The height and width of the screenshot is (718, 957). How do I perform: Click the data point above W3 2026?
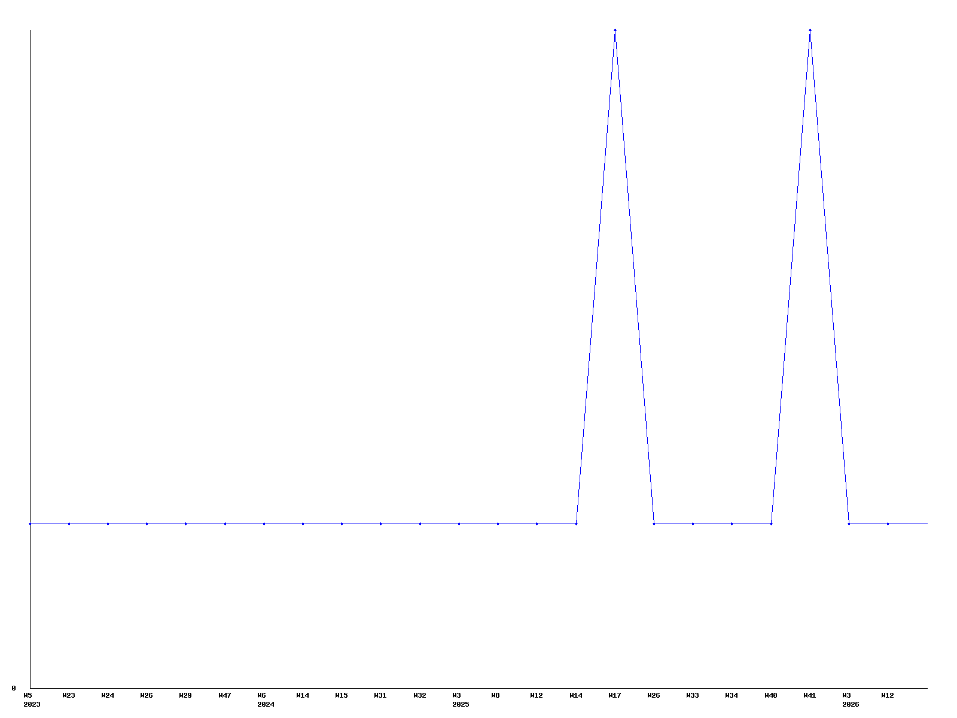pos(849,524)
